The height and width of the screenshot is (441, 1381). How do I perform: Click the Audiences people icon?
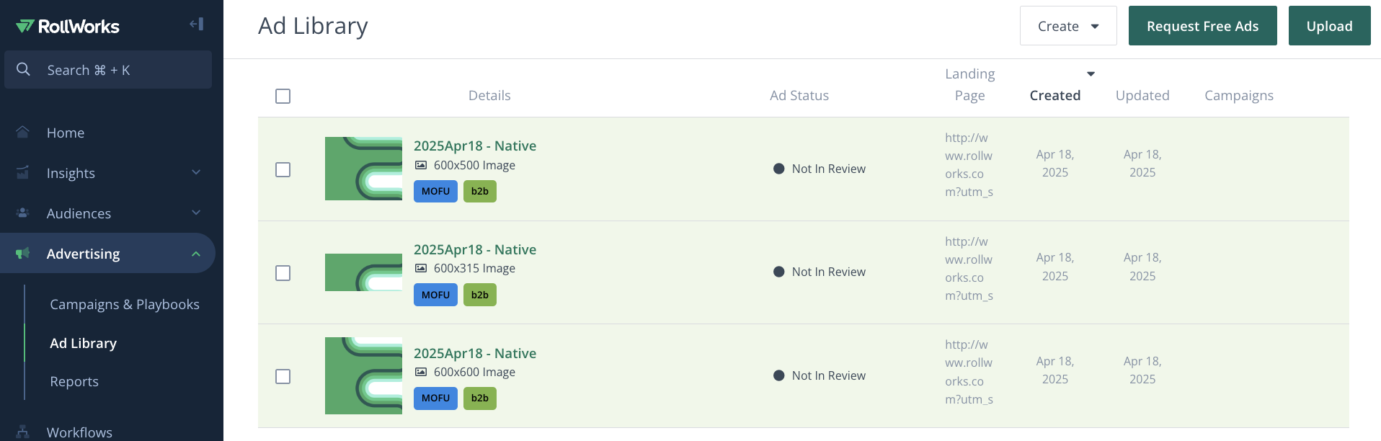(x=23, y=213)
